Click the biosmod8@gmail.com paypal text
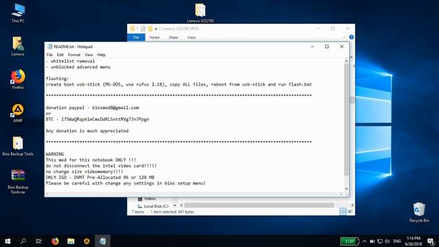This screenshot has height=247, width=439. tap(115, 108)
